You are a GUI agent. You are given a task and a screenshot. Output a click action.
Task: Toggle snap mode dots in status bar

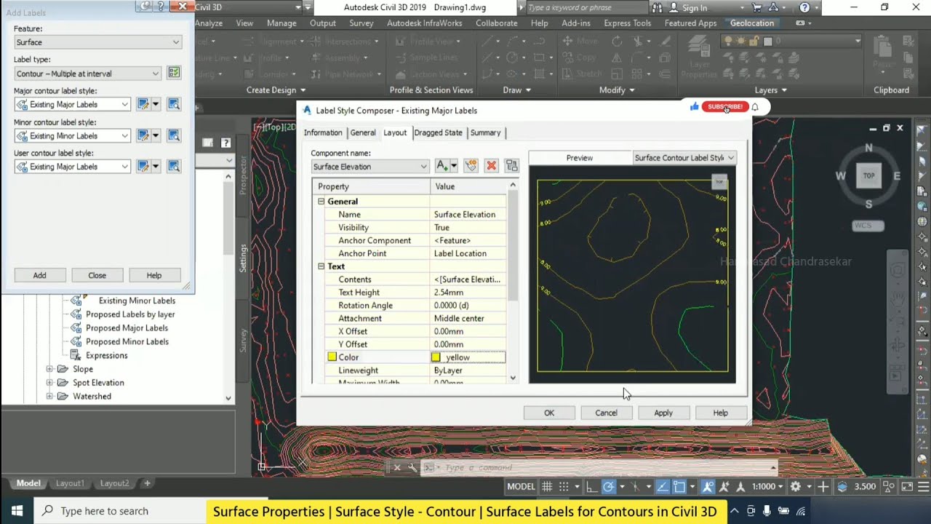tap(564, 486)
